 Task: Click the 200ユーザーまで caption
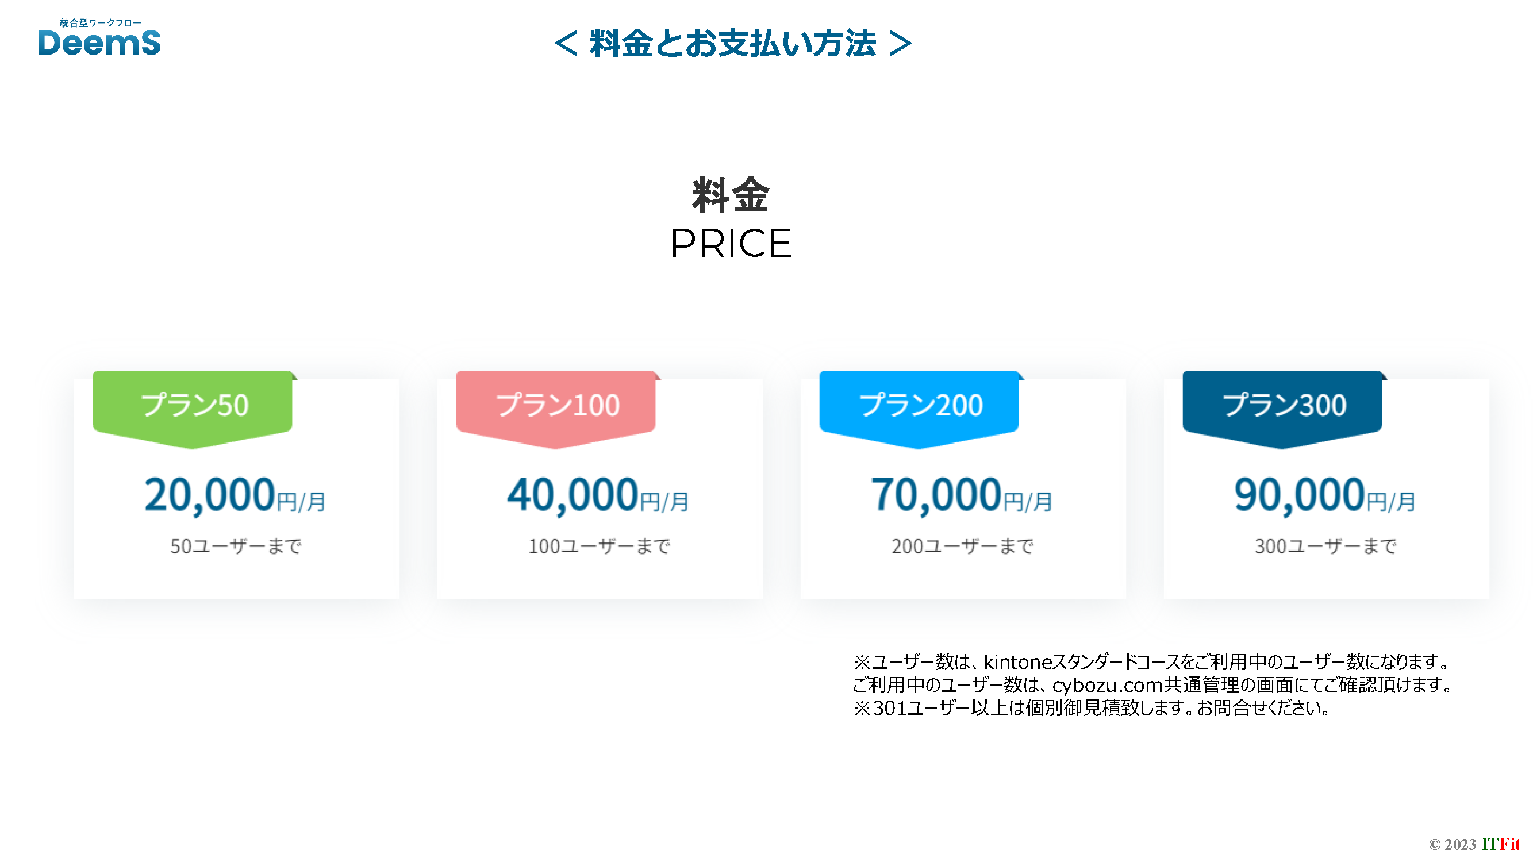pyautogui.click(x=962, y=546)
